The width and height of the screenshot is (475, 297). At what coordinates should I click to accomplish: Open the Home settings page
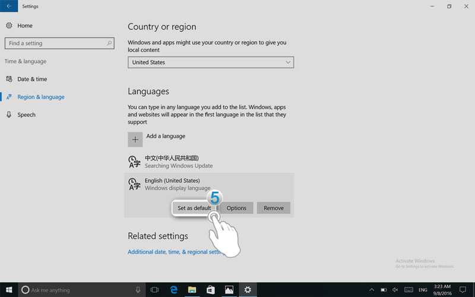(25, 26)
